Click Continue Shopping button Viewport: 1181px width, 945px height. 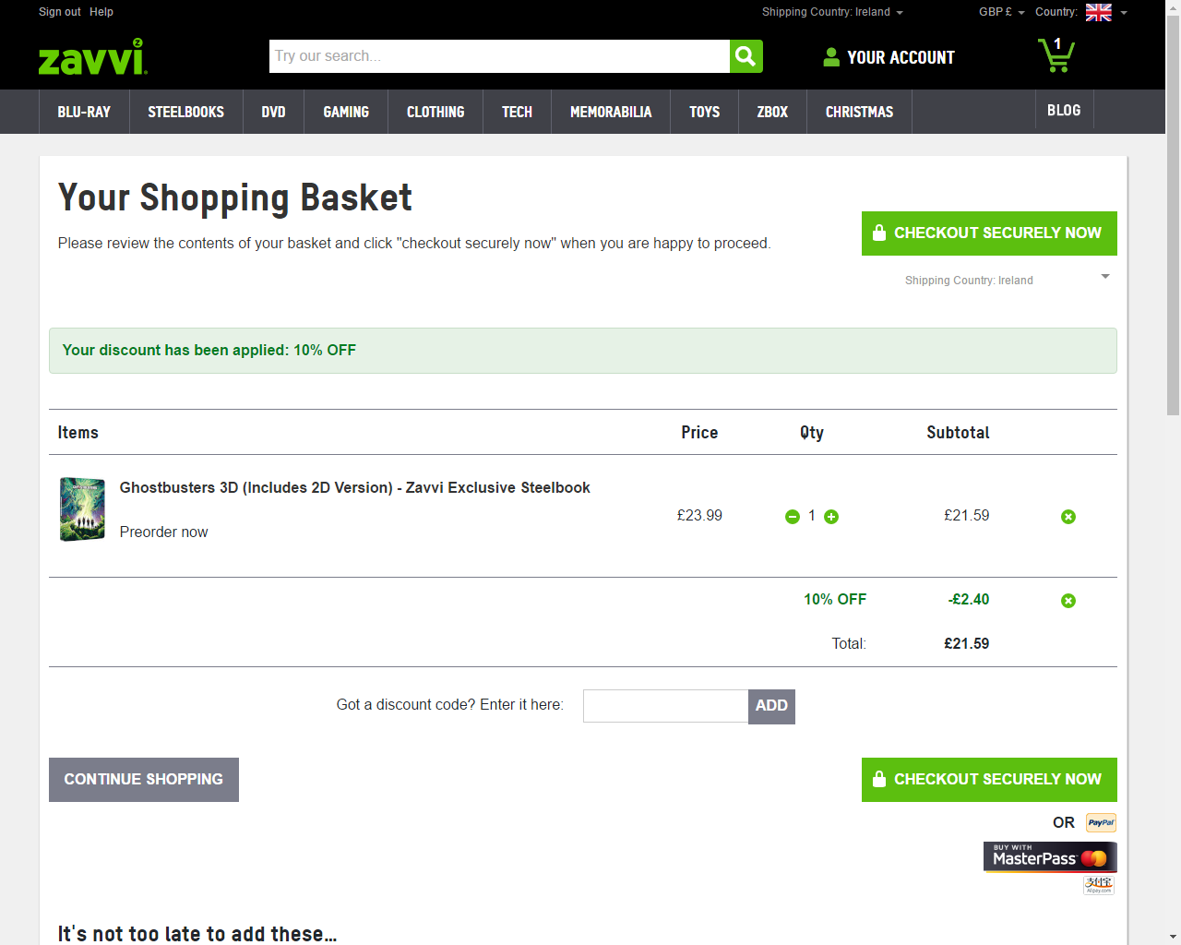pyautogui.click(x=144, y=780)
